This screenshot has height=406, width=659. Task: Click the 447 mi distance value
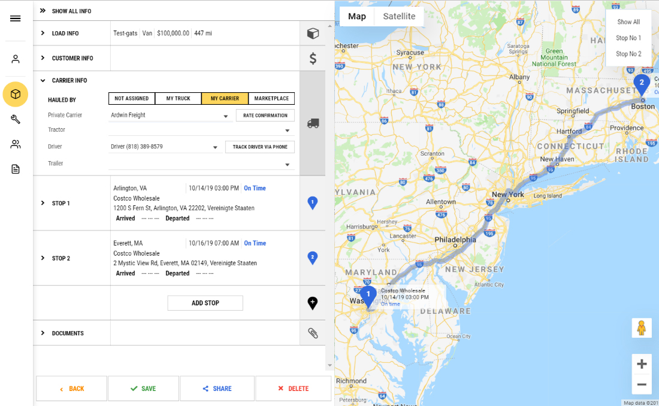coord(203,33)
